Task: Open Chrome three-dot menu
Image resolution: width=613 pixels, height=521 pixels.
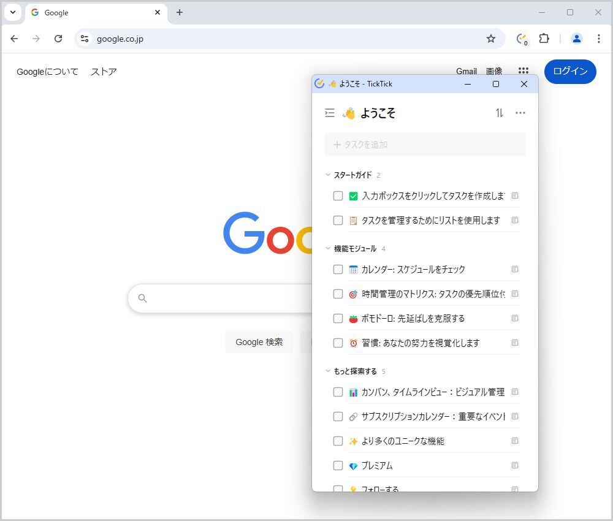Action: 598,38
